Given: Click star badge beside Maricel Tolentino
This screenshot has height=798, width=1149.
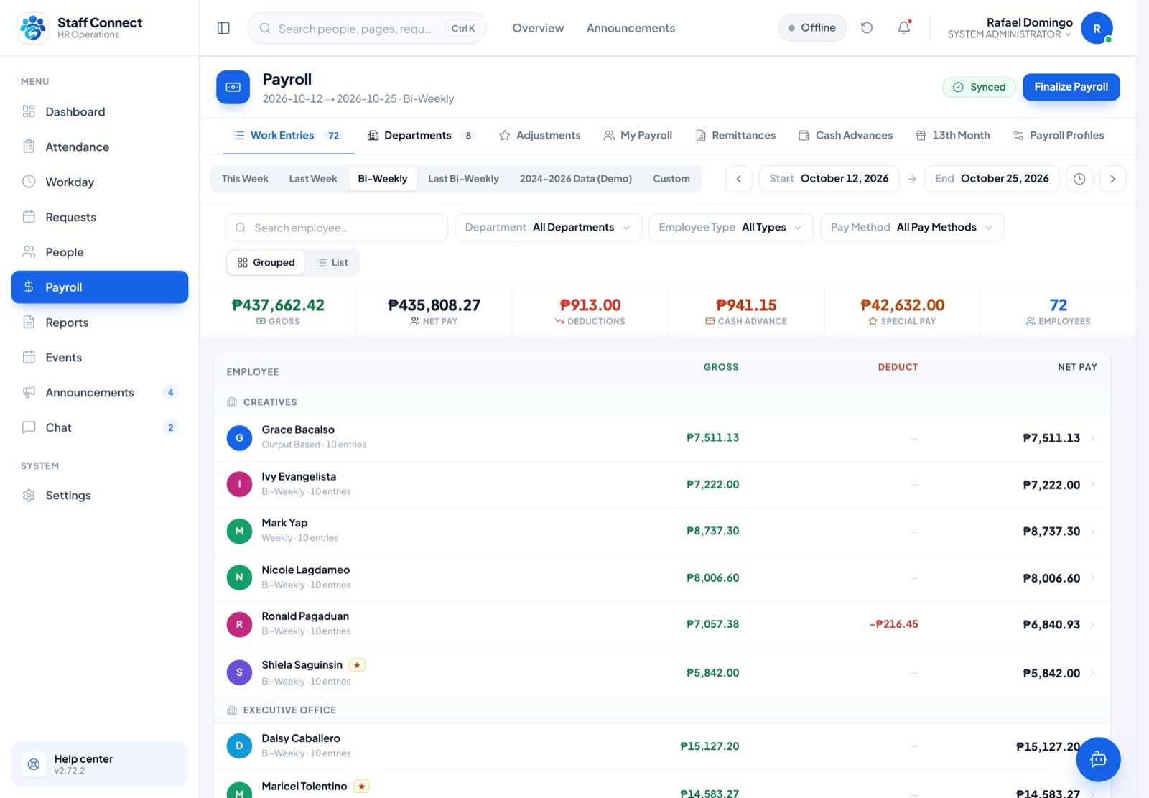Looking at the screenshot, I should (362, 787).
